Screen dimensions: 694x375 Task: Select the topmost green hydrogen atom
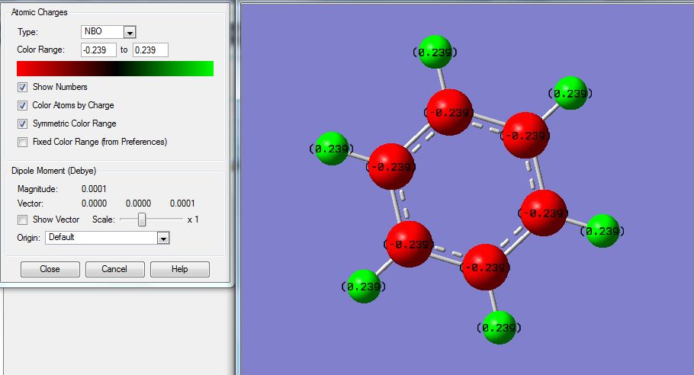(x=435, y=52)
